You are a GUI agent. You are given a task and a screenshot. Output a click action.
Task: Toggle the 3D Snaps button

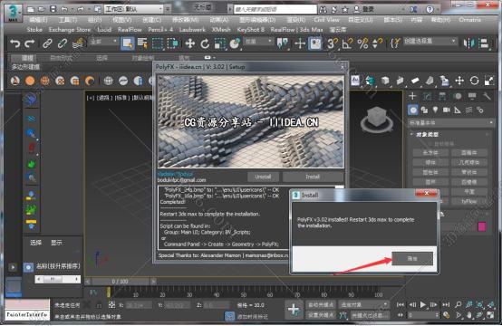pos(333,43)
